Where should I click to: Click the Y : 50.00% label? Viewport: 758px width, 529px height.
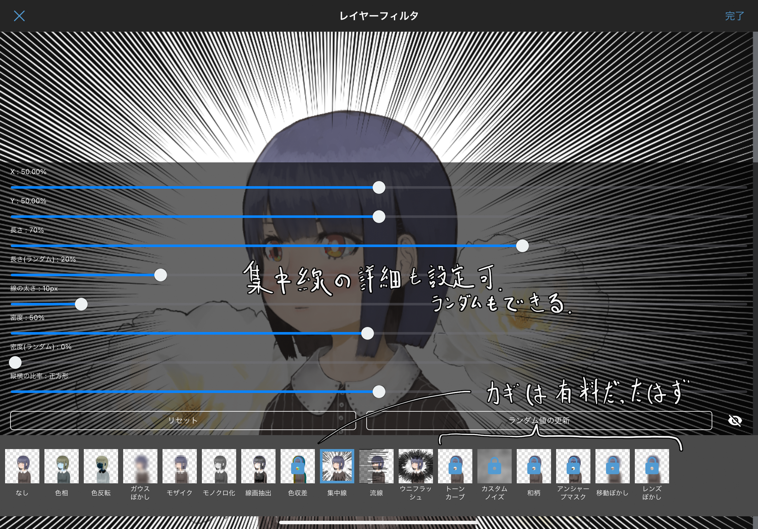tap(28, 200)
